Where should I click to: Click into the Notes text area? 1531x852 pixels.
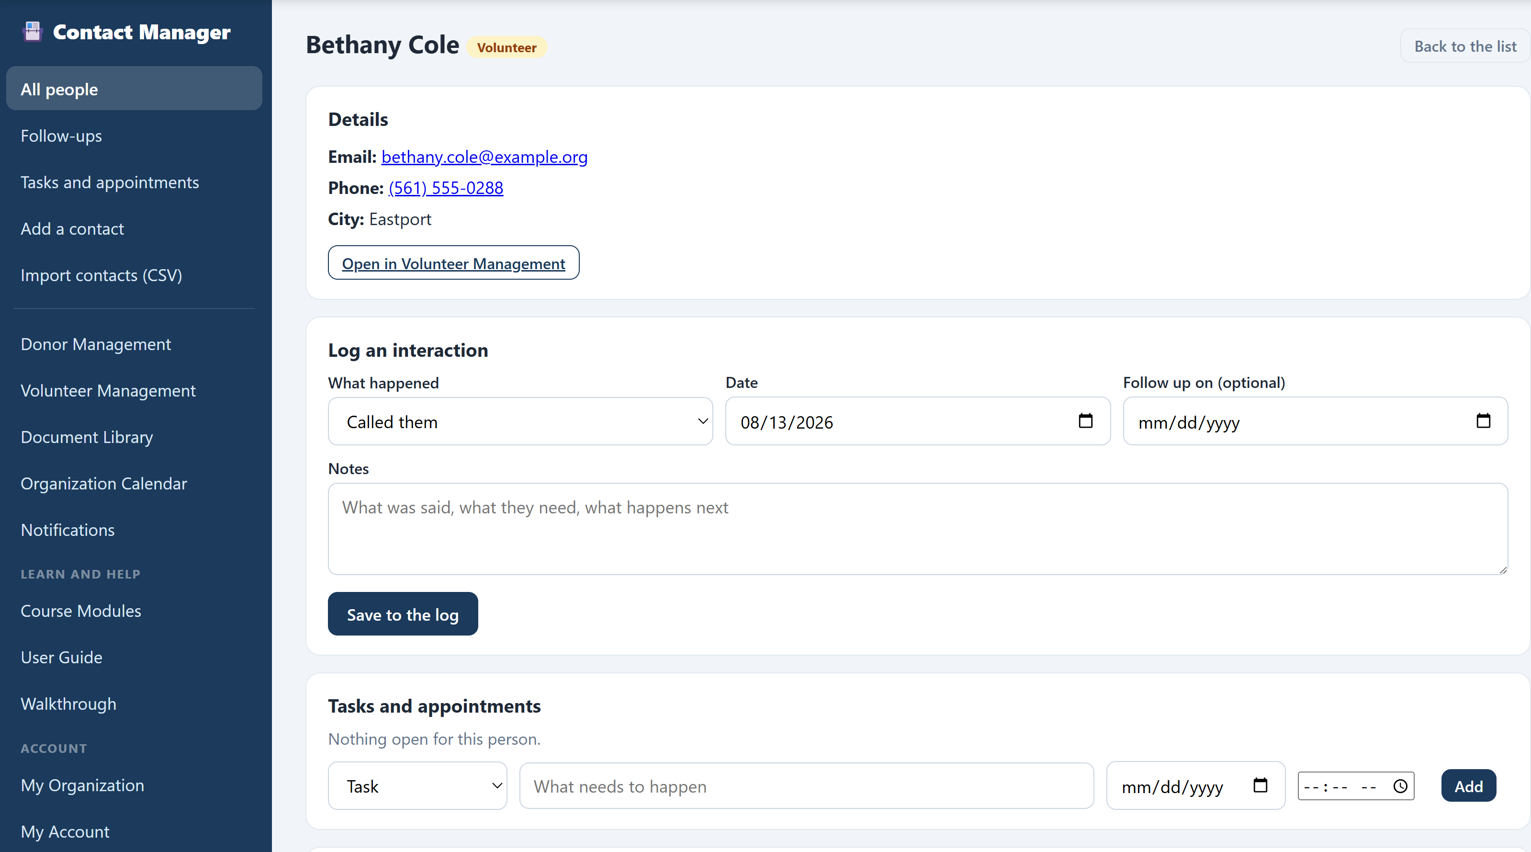(918, 529)
